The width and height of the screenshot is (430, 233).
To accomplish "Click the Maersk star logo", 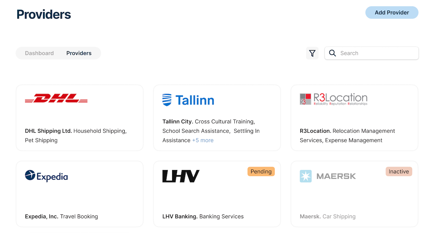I will coord(306,176).
